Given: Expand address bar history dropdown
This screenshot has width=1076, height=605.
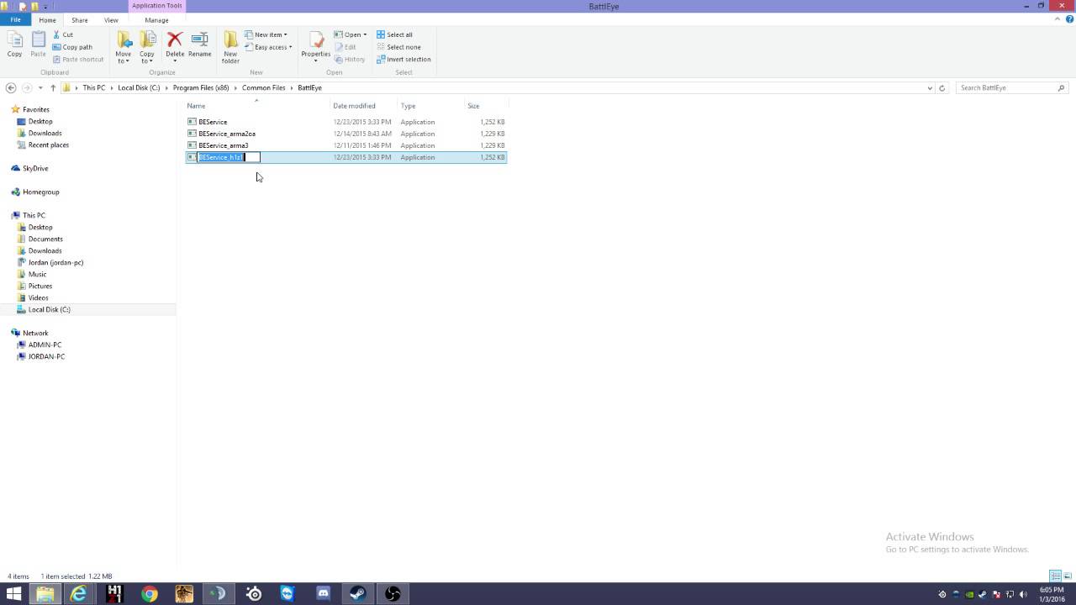Looking at the screenshot, I should click(x=929, y=87).
